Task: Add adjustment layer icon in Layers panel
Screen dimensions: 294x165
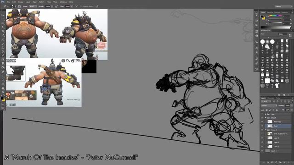Action: (277, 162)
